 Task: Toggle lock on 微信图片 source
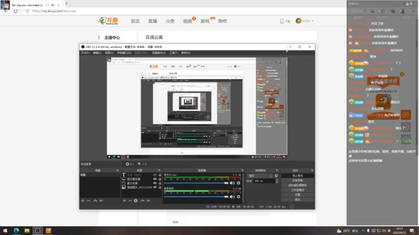(160, 187)
